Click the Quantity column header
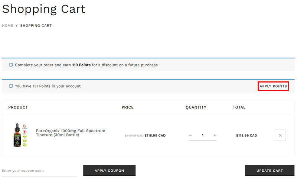 (196, 107)
